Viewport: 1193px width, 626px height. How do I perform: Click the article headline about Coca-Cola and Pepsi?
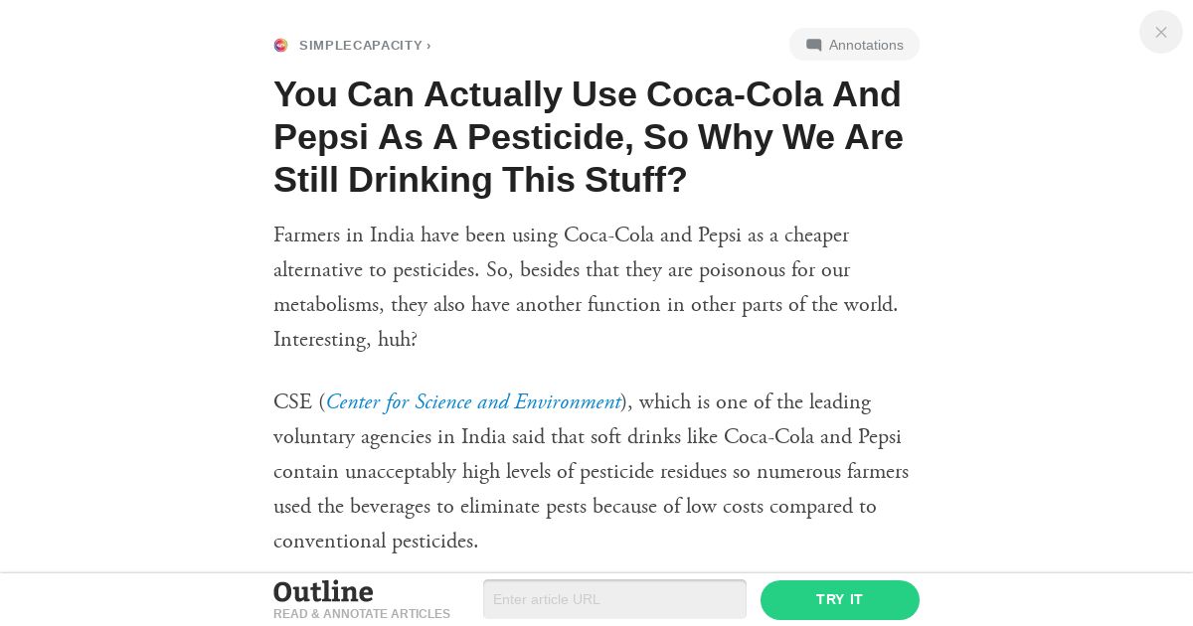[589, 137]
